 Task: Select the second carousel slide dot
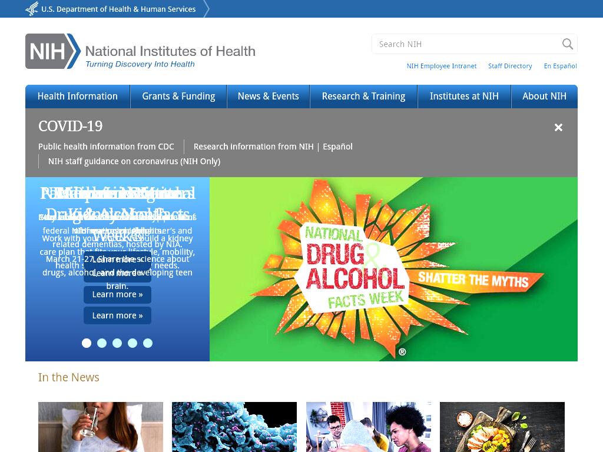pyautogui.click(x=102, y=343)
